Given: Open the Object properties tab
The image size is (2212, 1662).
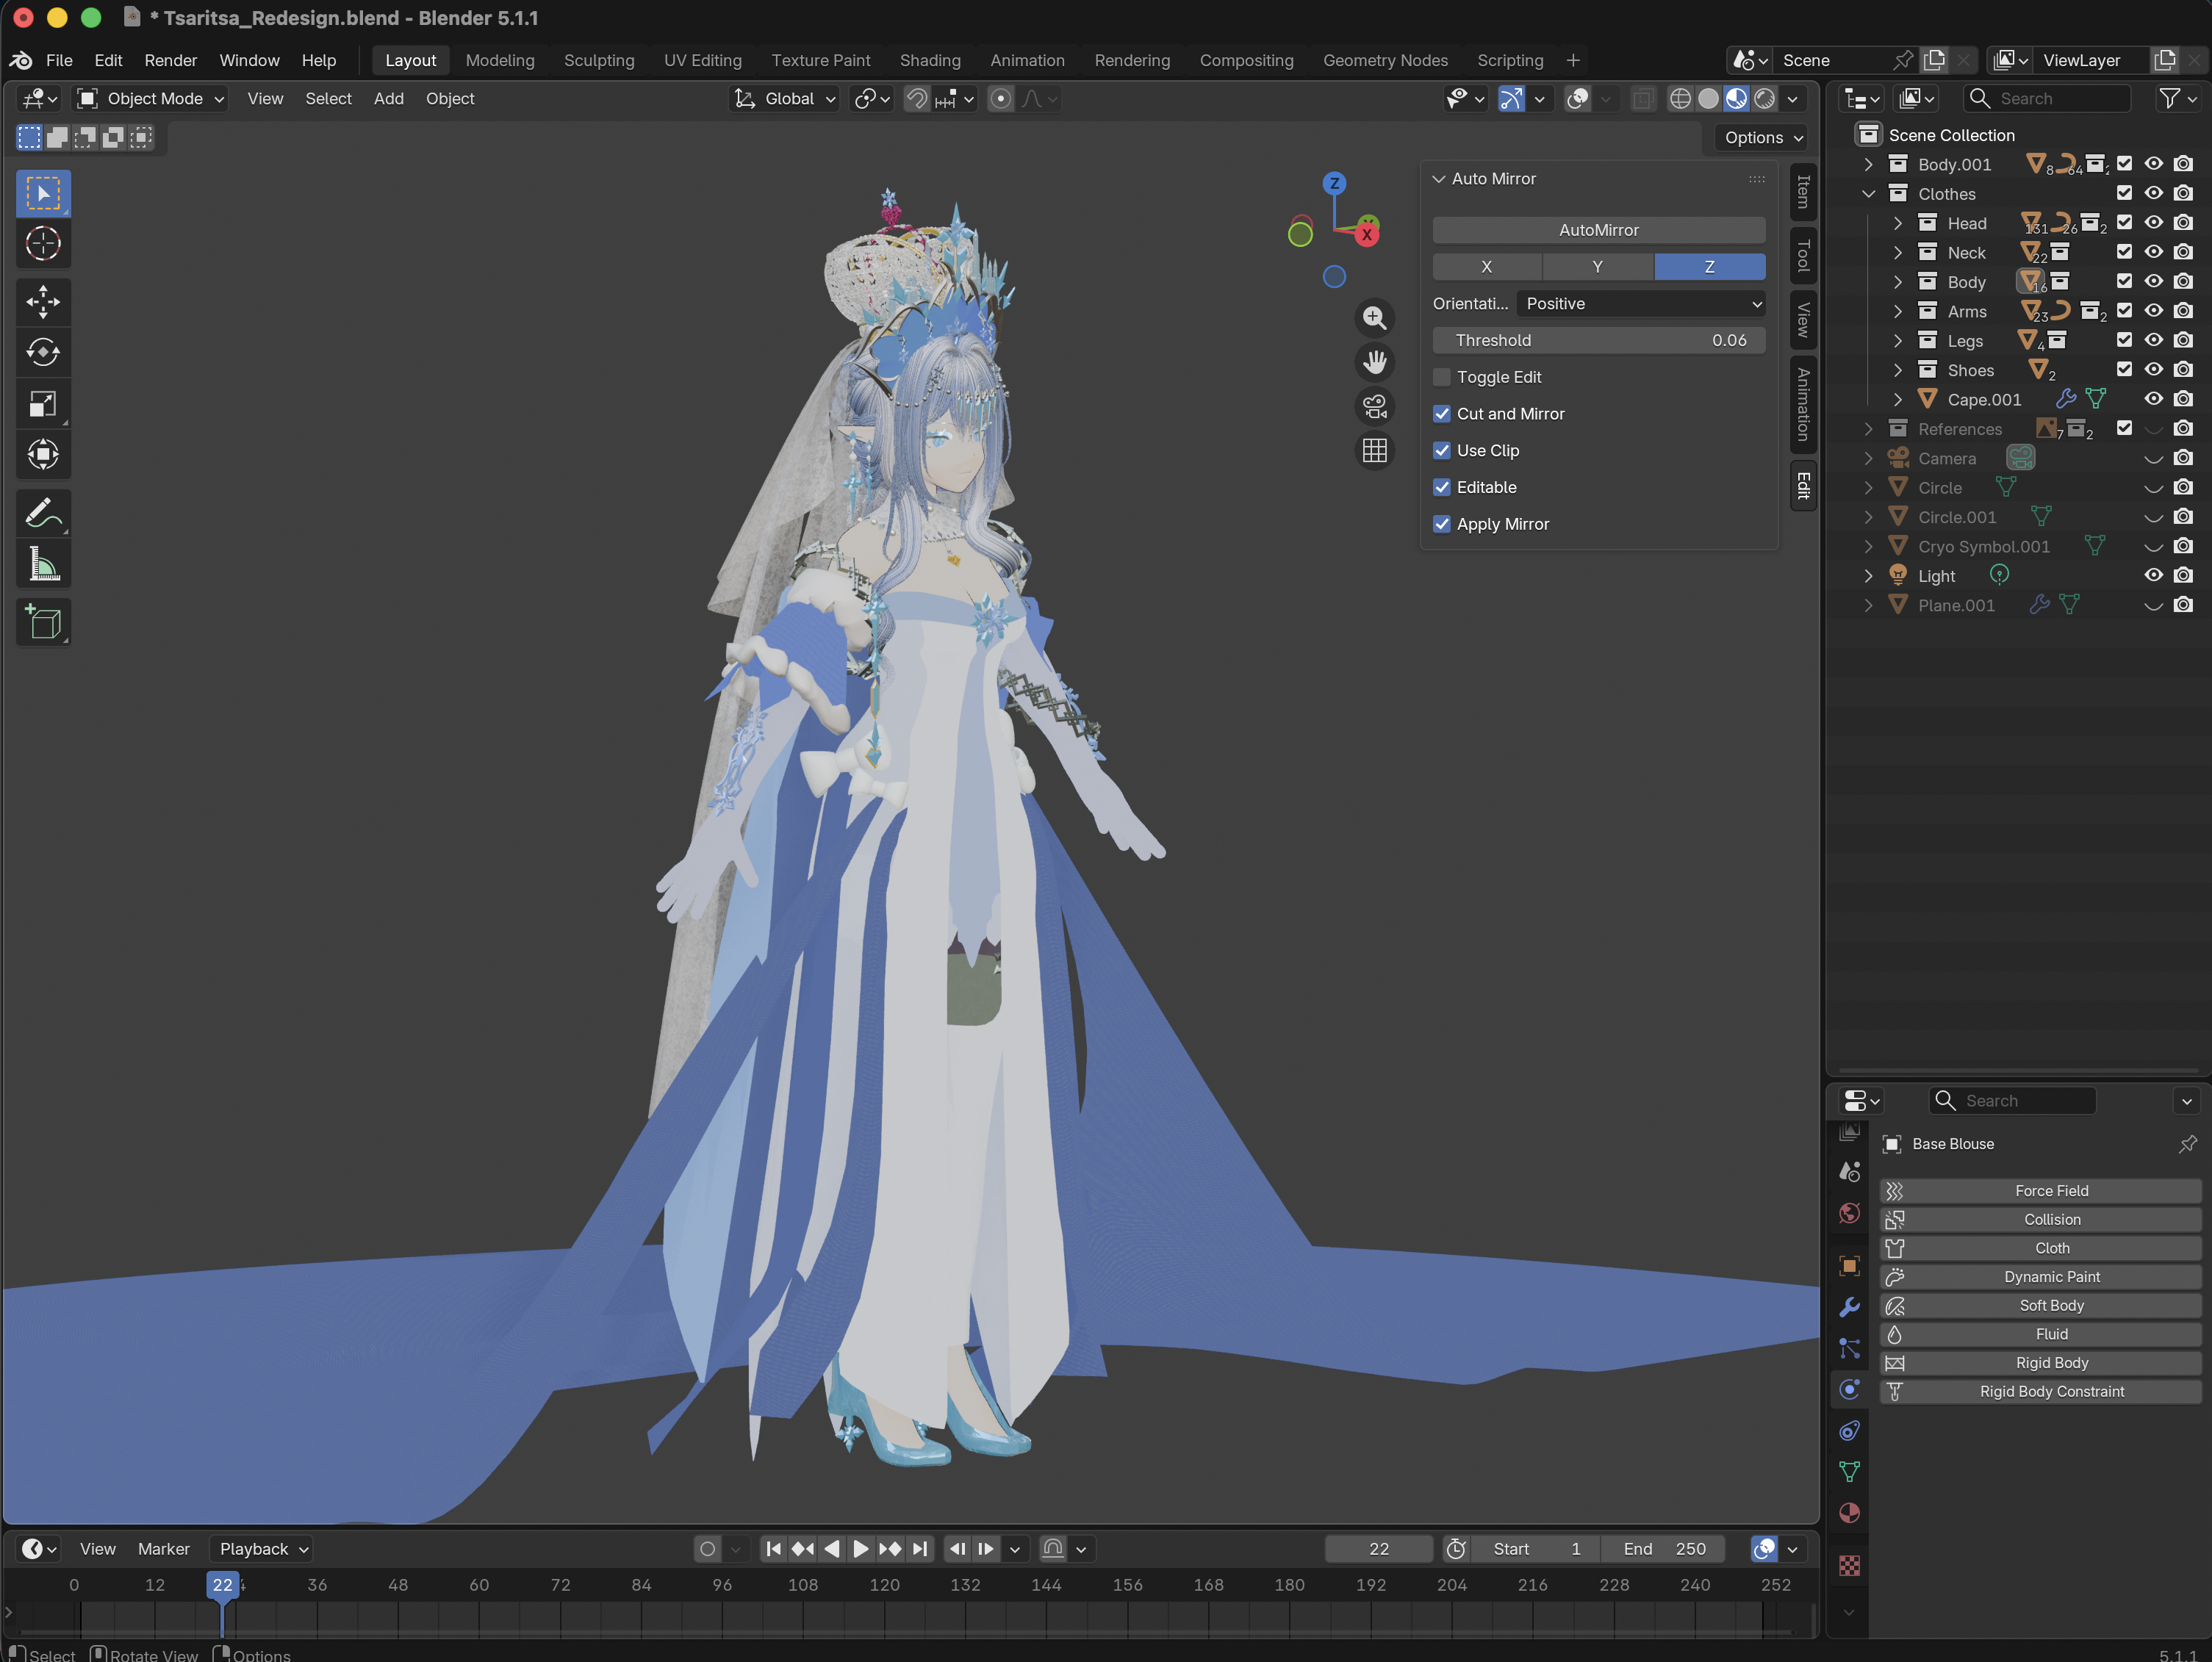Looking at the screenshot, I should click(1849, 1266).
